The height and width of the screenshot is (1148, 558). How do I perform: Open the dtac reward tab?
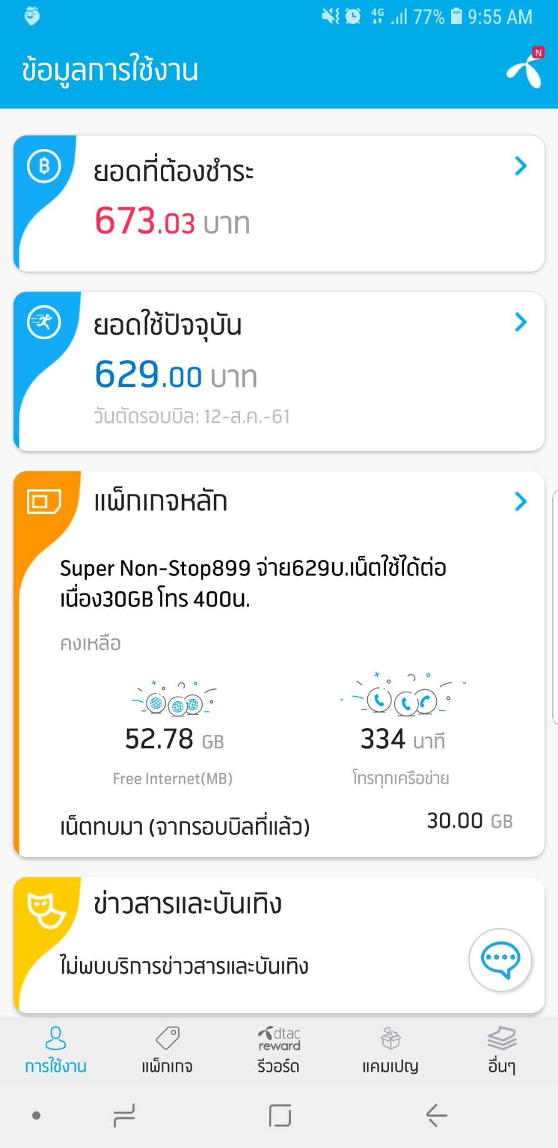pos(279,1049)
